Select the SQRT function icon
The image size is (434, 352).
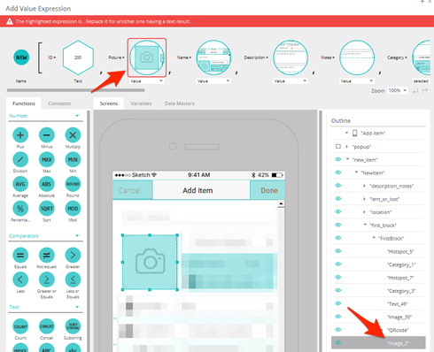[x=47, y=209]
